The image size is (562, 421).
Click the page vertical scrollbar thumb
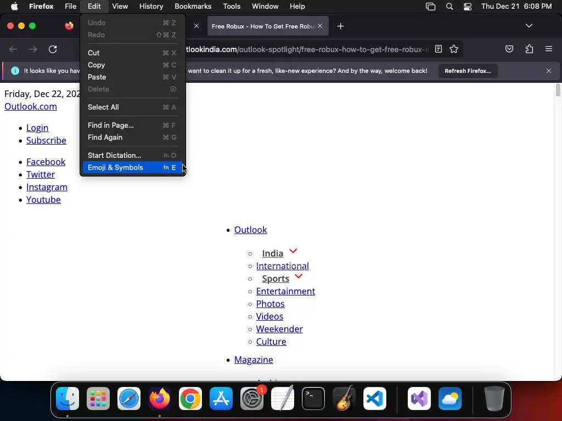(558, 90)
